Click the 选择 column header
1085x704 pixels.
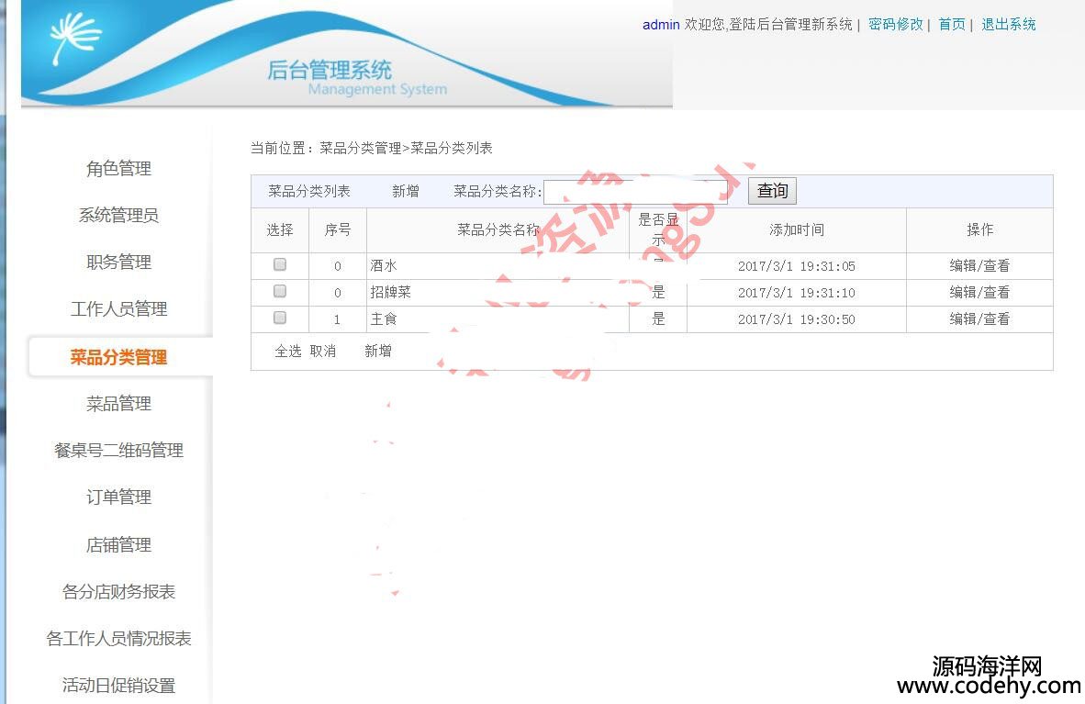coord(280,229)
